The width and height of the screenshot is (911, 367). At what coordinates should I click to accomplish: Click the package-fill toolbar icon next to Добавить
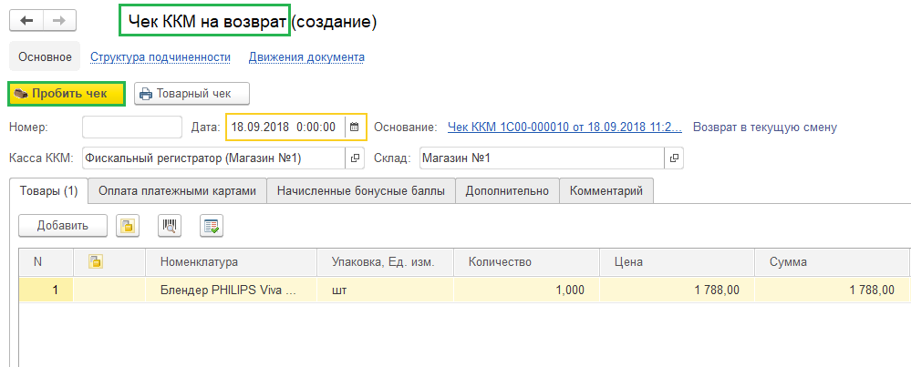click(x=128, y=226)
